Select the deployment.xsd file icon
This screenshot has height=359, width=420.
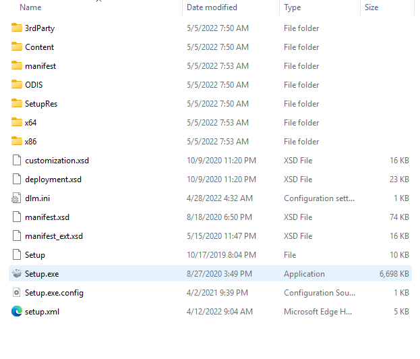click(17, 179)
